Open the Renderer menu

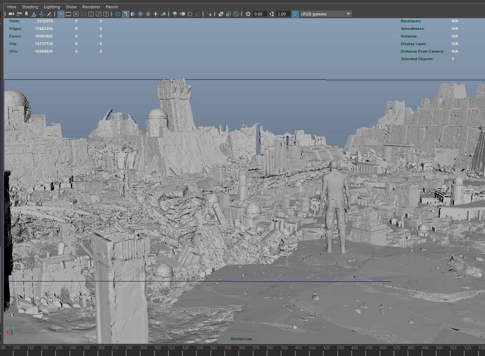(91, 7)
